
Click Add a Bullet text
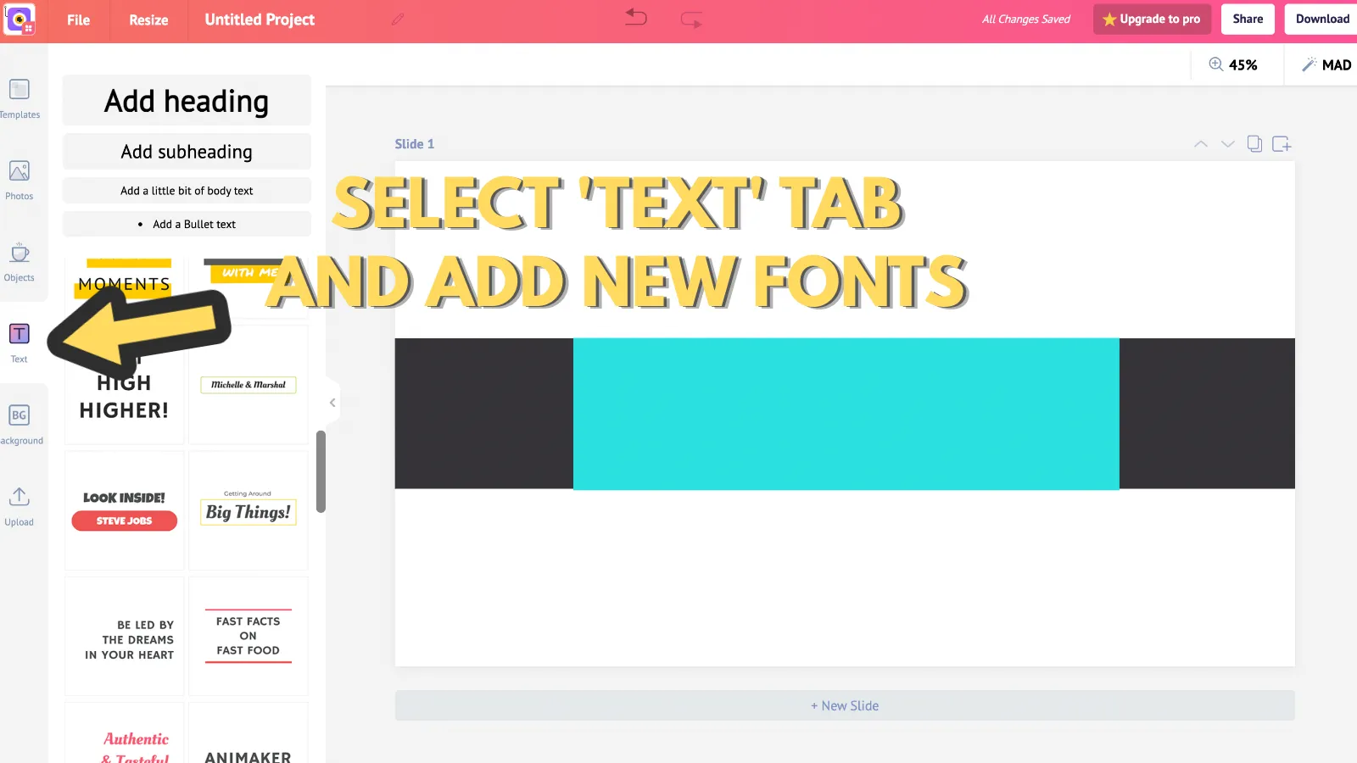(187, 224)
